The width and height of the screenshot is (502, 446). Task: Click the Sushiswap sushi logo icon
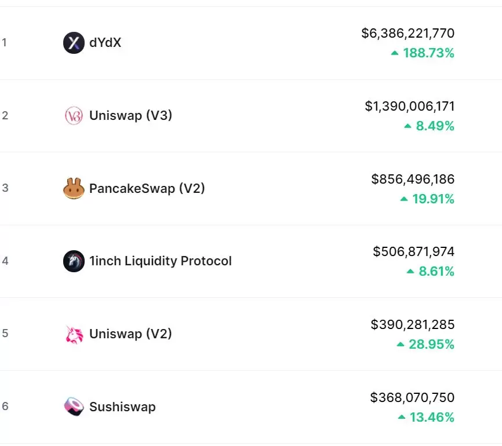click(74, 407)
